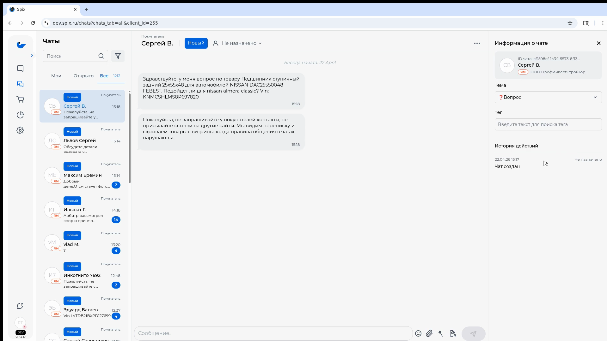Expand the left sidebar chevron

32,55
